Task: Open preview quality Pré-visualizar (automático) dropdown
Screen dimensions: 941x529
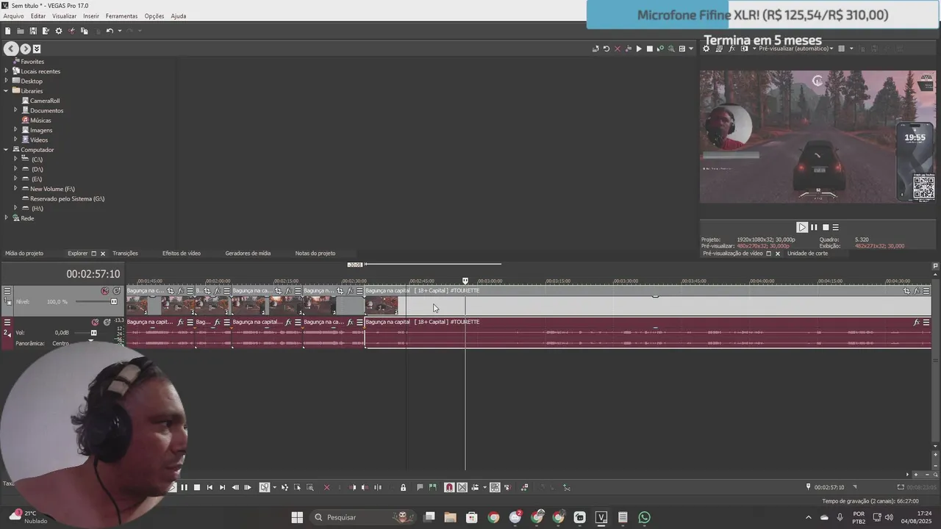Action: pyautogui.click(x=796, y=48)
